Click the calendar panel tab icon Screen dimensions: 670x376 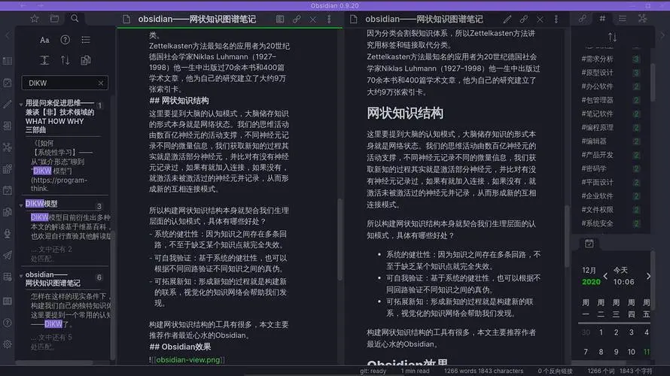tap(589, 243)
